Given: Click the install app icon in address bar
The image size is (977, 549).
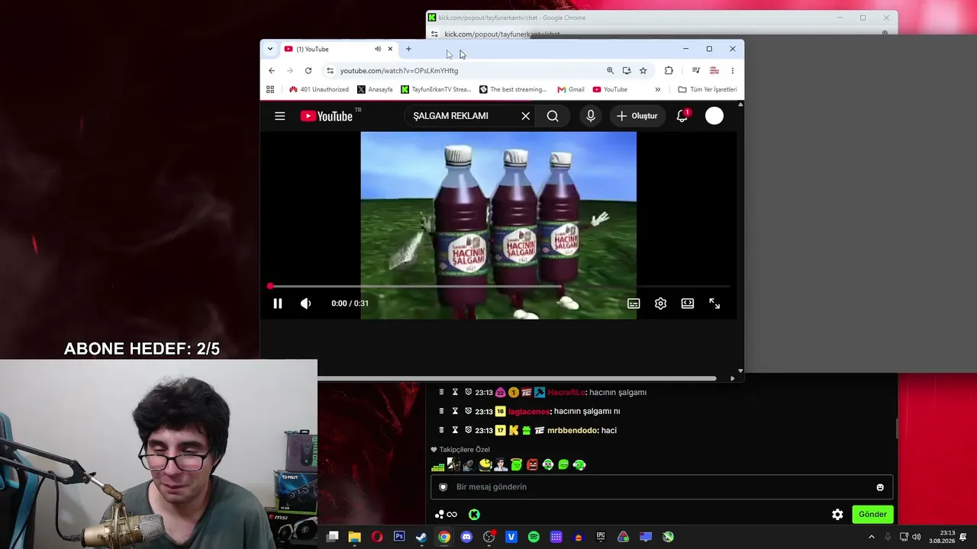Looking at the screenshot, I should click(627, 71).
